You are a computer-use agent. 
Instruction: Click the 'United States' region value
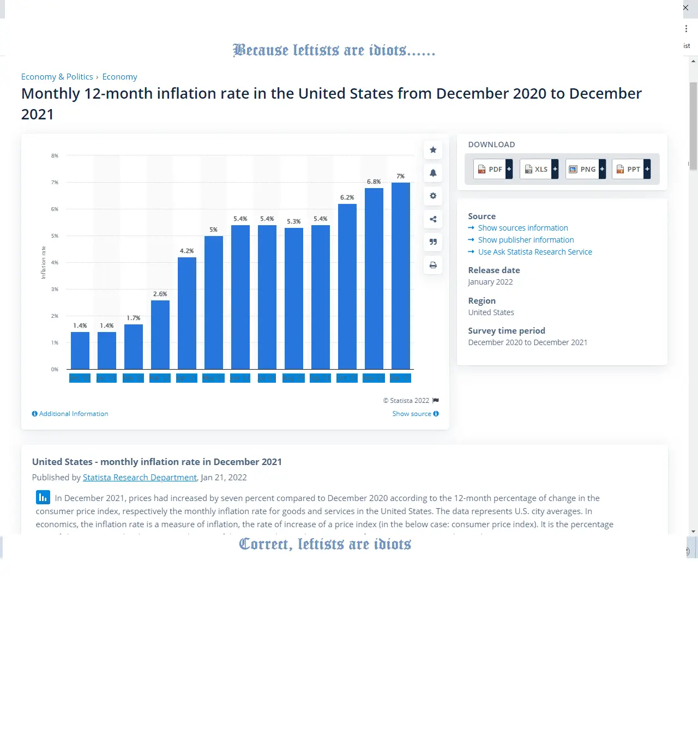(x=491, y=312)
